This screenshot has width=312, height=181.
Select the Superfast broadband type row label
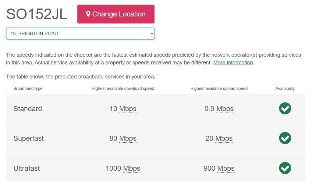click(29, 138)
